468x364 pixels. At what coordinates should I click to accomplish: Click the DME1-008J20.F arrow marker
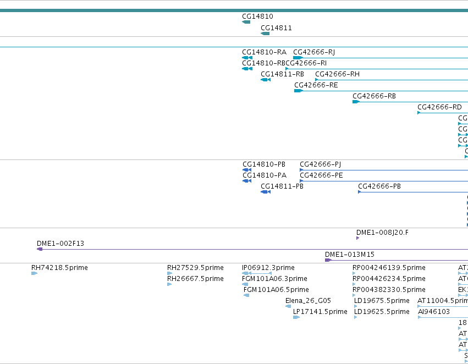pyautogui.click(x=357, y=238)
